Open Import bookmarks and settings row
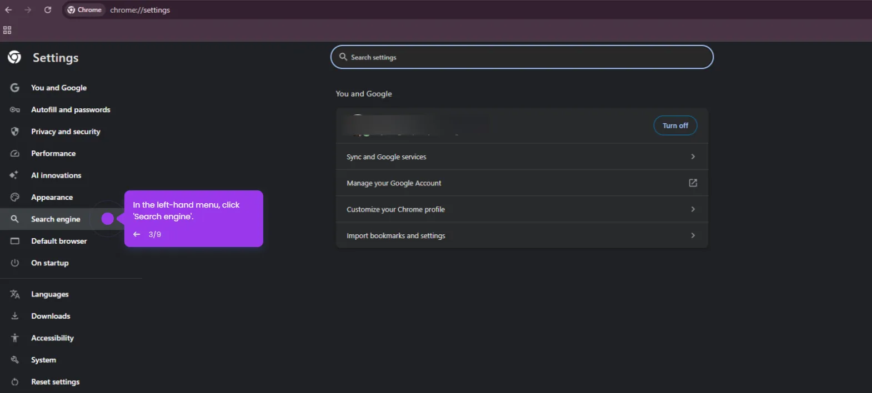Screen dimensions: 872x393 (522, 235)
